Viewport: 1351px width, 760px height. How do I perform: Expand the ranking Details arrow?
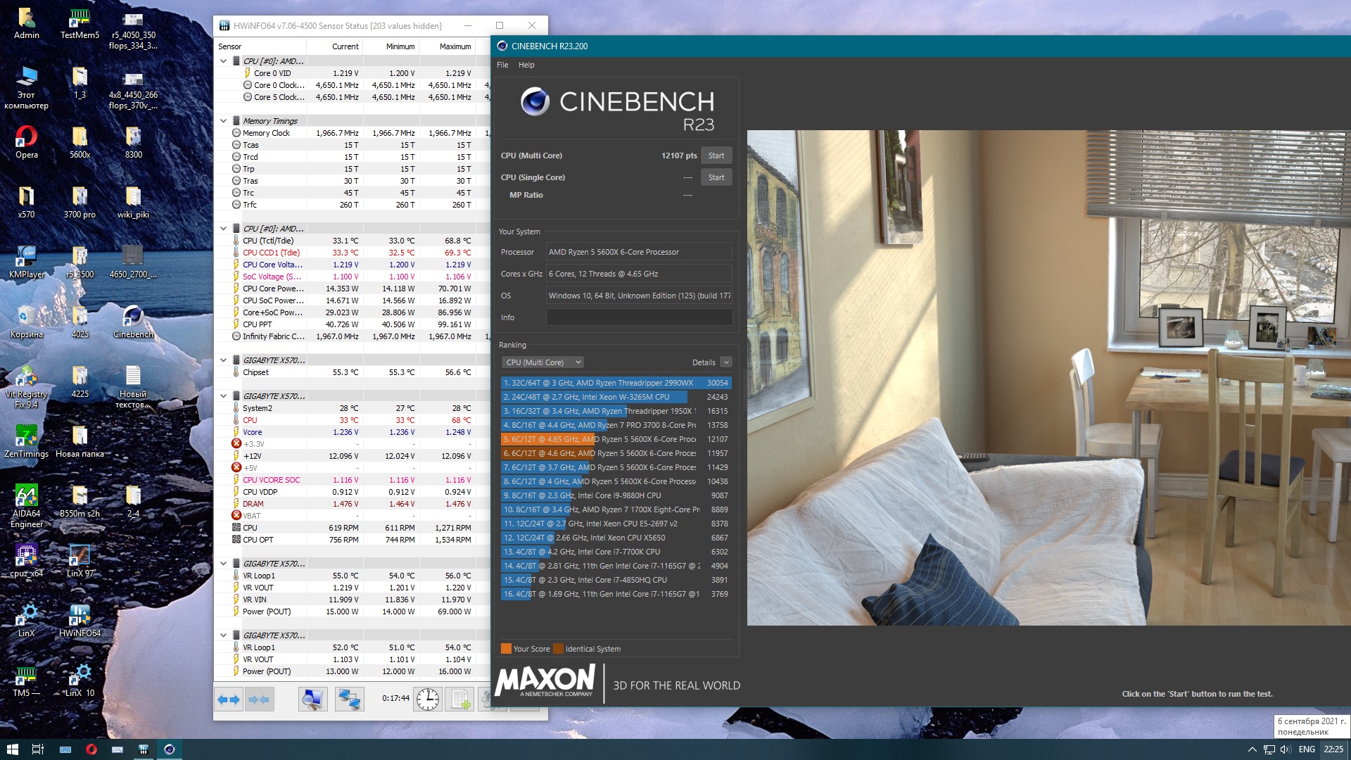[x=726, y=362]
